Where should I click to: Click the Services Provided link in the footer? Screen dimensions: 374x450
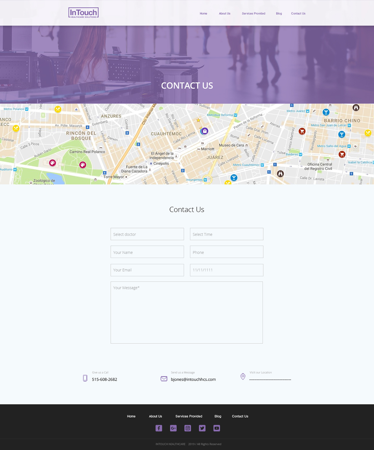tap(189, 416)
